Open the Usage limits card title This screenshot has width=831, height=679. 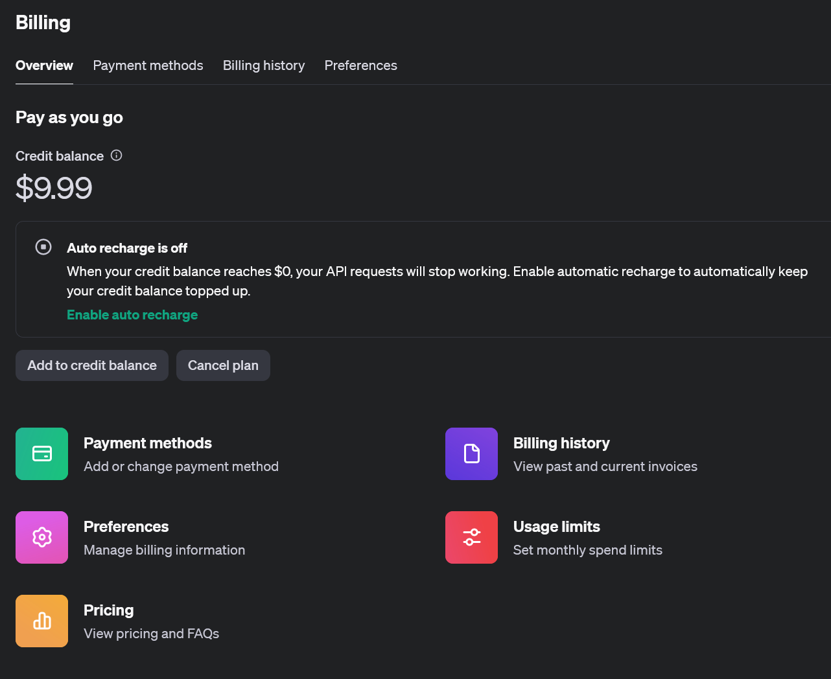coord(556,527)
